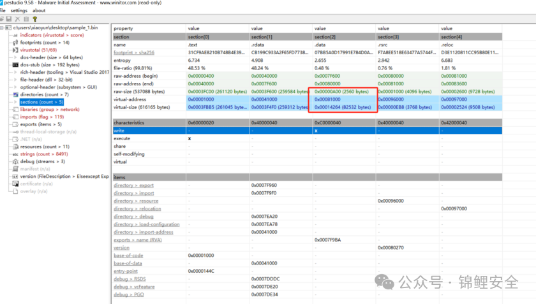Select raw-size 0x00000A00 (2560 bytes) cell
This screenshot has height=304, width=536.
[x=344, y=92]
